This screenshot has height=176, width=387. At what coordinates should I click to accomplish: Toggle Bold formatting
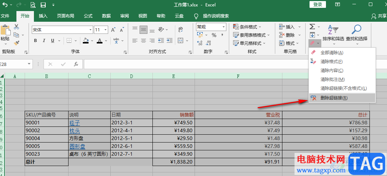[35, 41]
